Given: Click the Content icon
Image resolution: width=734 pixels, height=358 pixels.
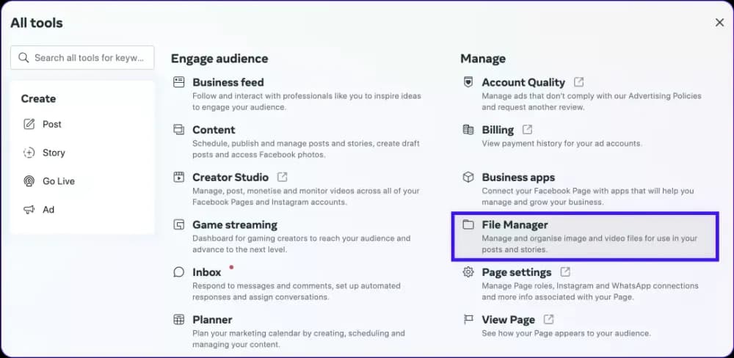Looking at the screenshot, I should (178, 130).
